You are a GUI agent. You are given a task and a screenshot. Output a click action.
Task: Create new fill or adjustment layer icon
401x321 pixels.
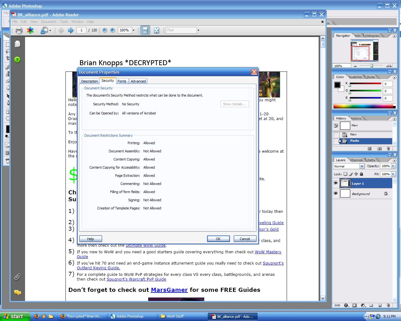tap(363, 305)
